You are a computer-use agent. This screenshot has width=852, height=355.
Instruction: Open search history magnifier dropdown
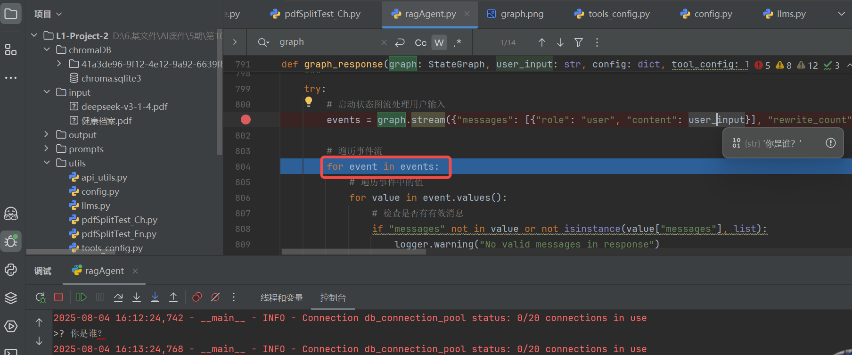click(x=263, y=42)
